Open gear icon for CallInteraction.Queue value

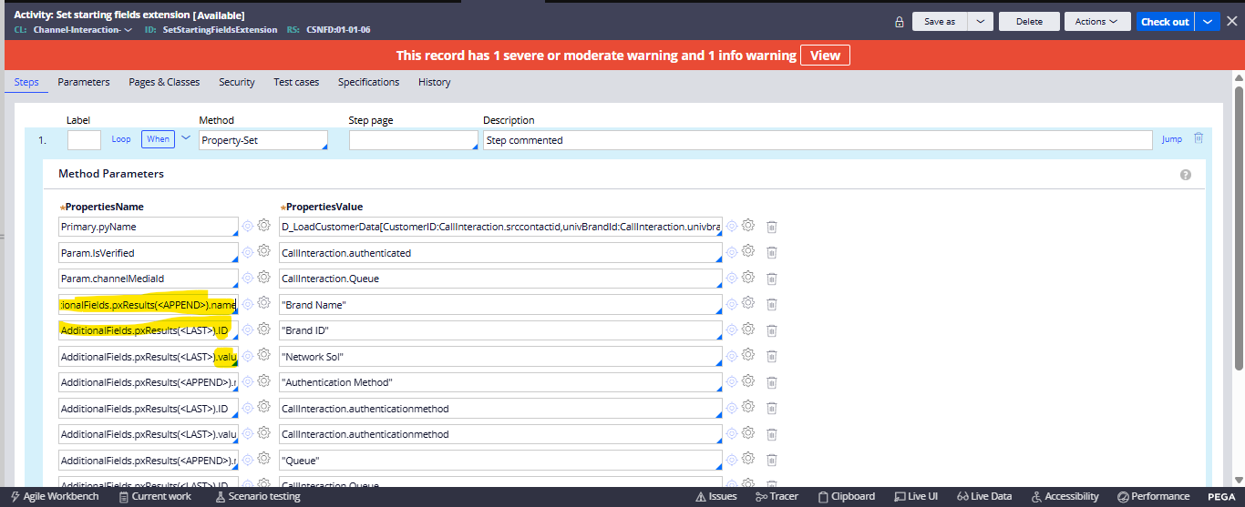point(748,278)
